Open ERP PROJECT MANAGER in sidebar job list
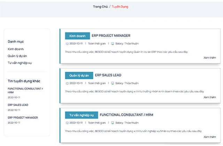The width and height of the screenshot is (223, 146). point(23,118)
